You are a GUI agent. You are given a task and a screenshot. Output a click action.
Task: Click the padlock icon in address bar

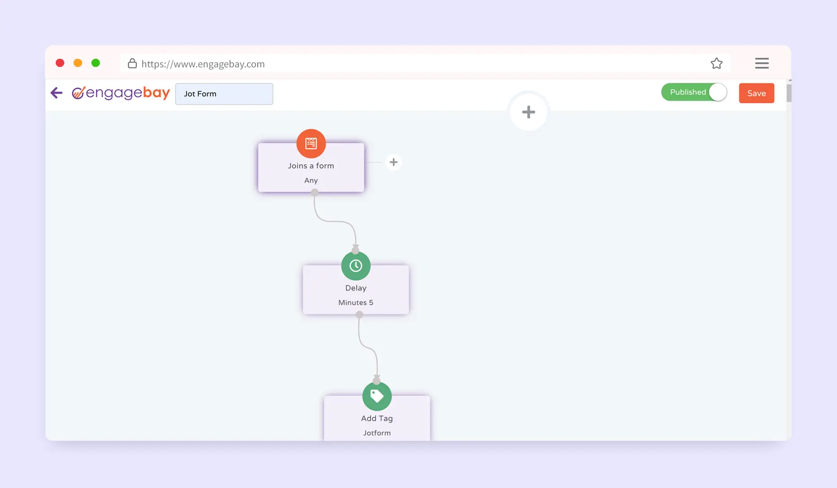pyautogui.click(x=132, y=63)
